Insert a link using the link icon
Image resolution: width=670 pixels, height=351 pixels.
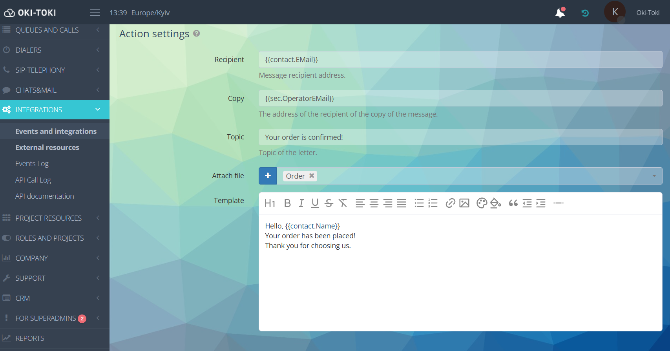pos(450,203)
